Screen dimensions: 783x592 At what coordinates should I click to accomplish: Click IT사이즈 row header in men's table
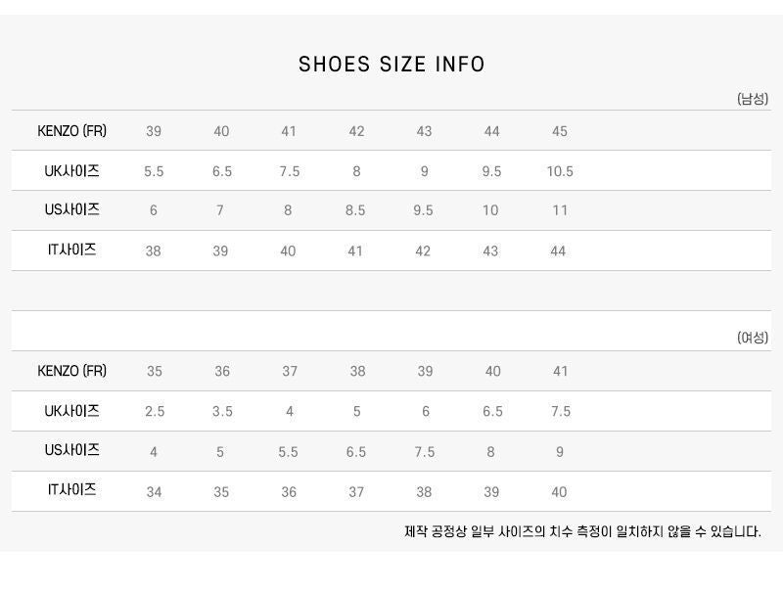click(x=71, y=250)
